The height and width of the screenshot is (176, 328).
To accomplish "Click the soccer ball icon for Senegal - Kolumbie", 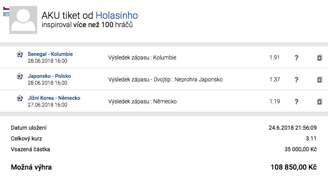I will 20,54.
